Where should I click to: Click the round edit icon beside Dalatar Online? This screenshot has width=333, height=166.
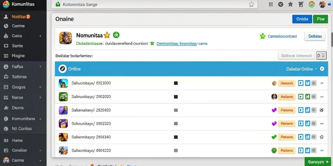click(322, 69)
